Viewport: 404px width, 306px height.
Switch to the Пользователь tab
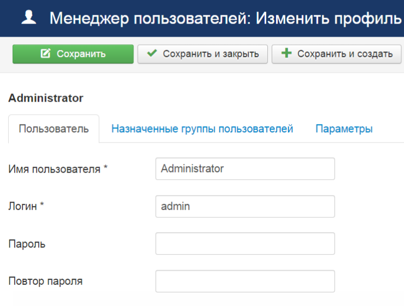click(54, 129)
